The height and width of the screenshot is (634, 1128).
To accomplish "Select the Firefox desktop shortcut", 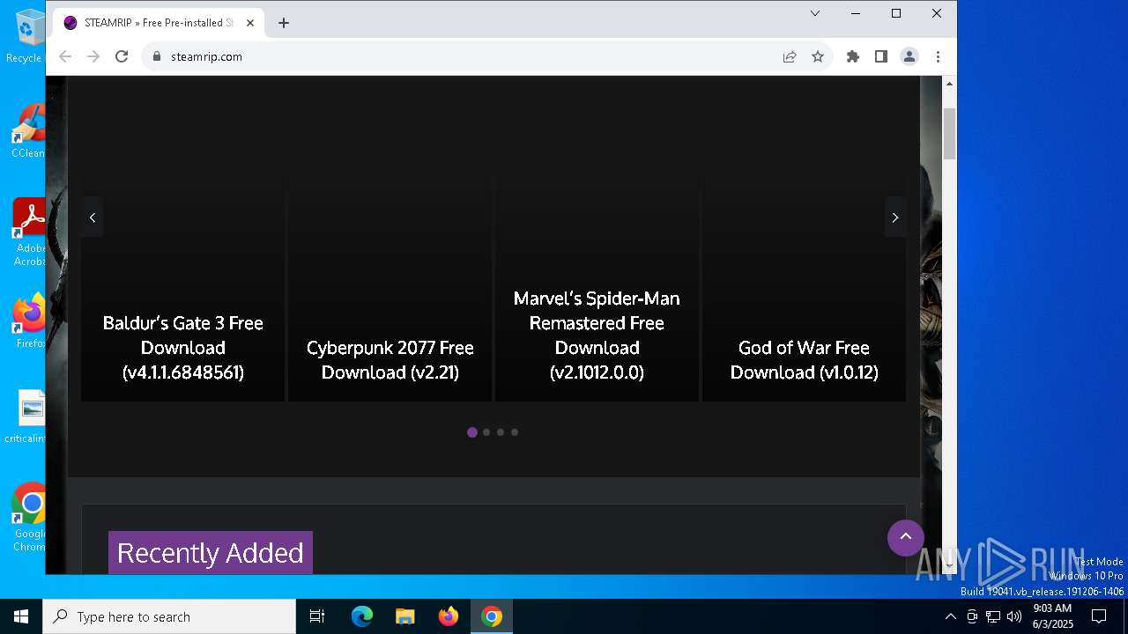I will (29, 321).
